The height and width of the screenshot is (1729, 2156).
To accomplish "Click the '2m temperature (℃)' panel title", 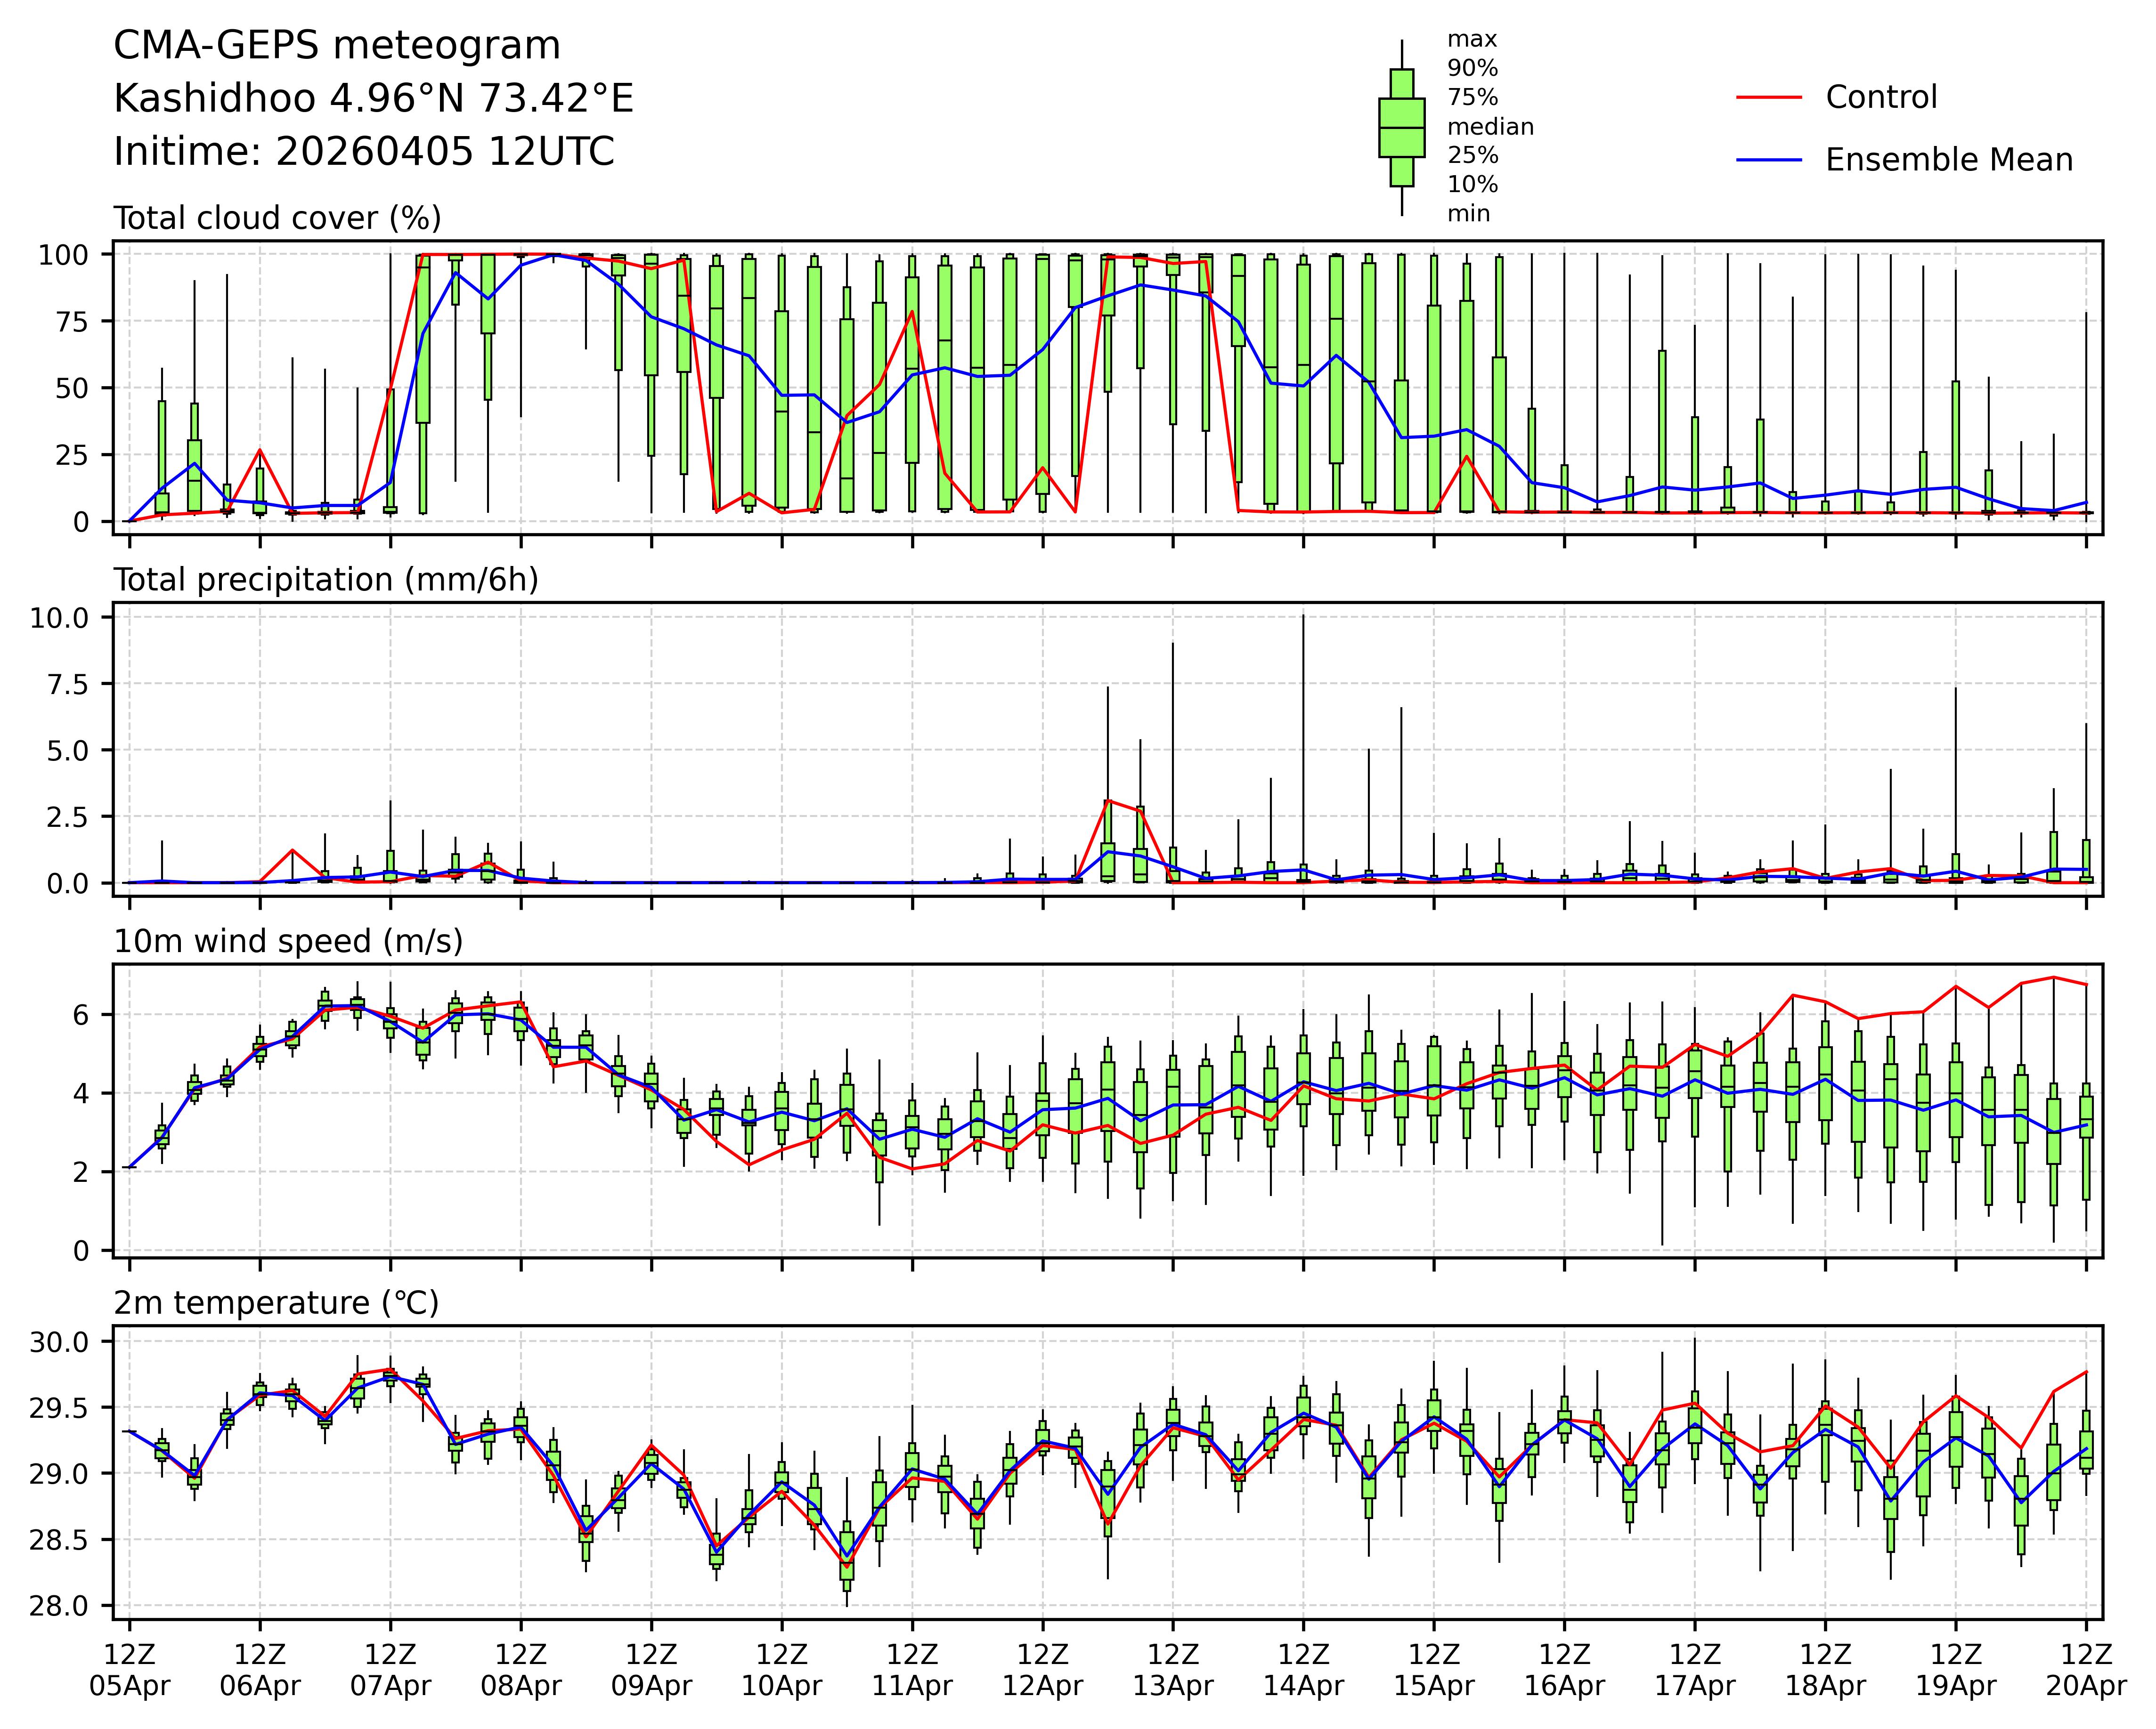I will tap(276, 1303).
